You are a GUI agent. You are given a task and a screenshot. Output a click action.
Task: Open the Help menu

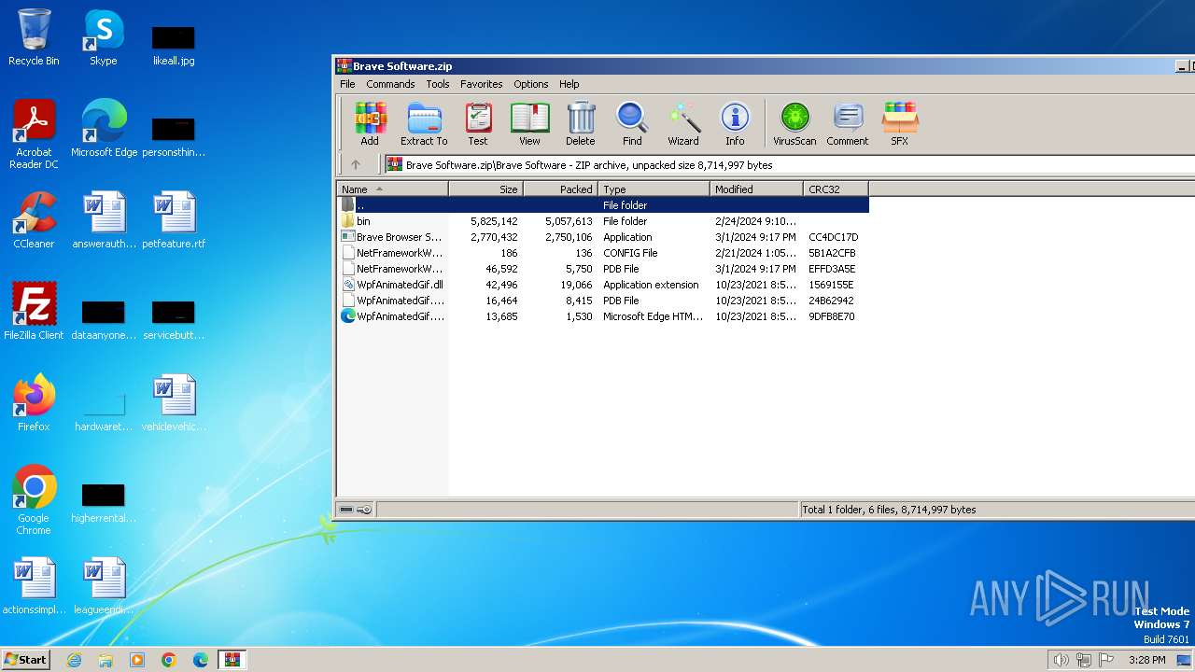[x=569, y=84]
